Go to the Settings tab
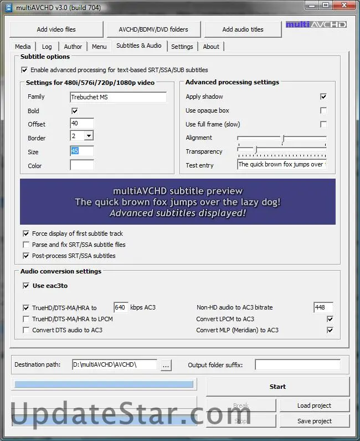Viewport: 360px width, 441px height. pos(182,47)
